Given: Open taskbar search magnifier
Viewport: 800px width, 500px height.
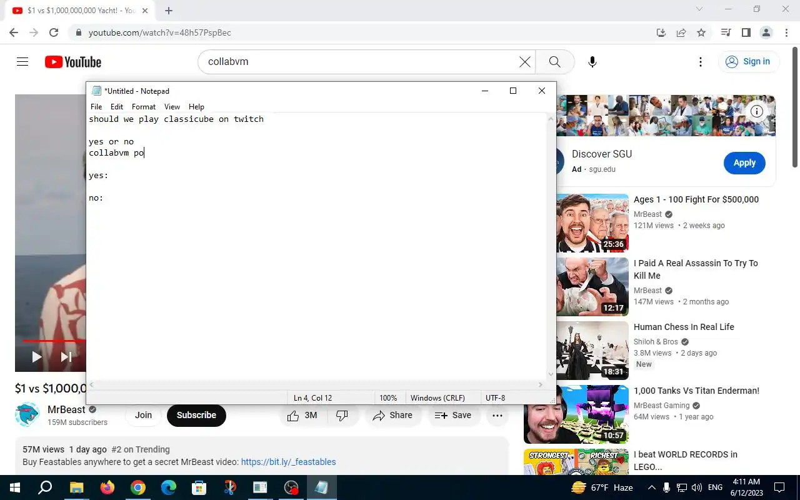Looking at the screenshot, I should pos(45,487).
